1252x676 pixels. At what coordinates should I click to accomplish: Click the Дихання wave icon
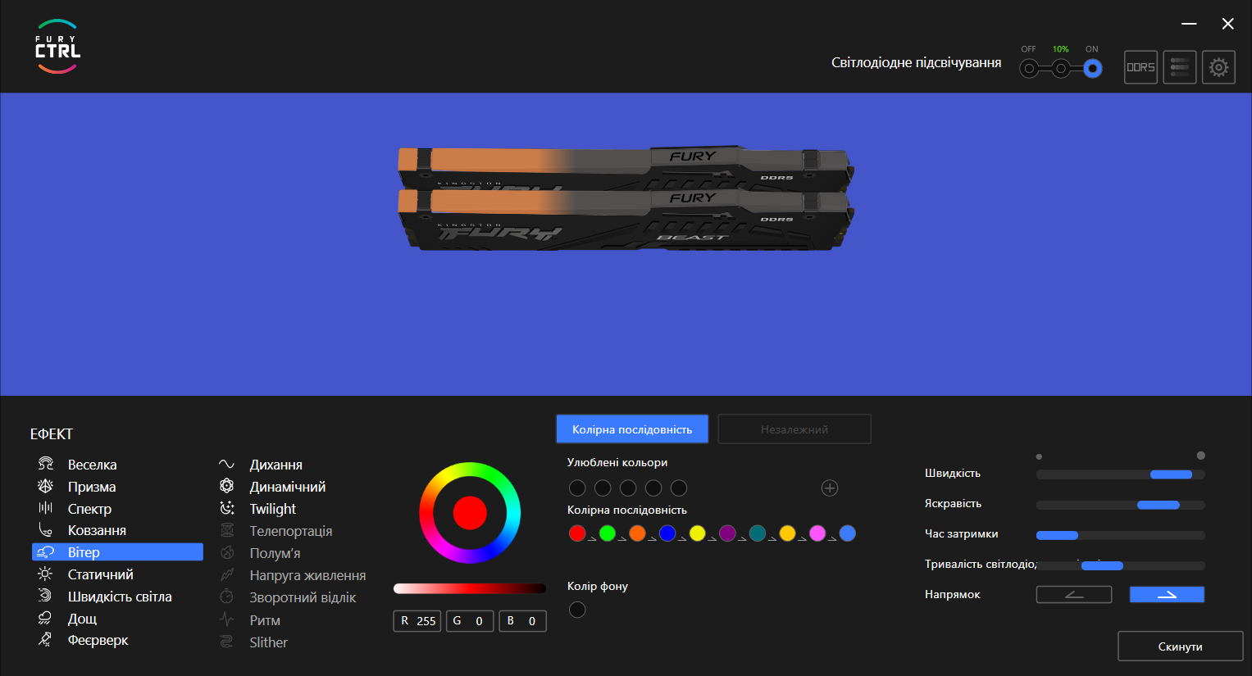(x=227, y=465)
